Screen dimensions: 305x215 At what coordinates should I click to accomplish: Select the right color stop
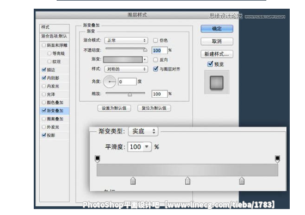242,181
